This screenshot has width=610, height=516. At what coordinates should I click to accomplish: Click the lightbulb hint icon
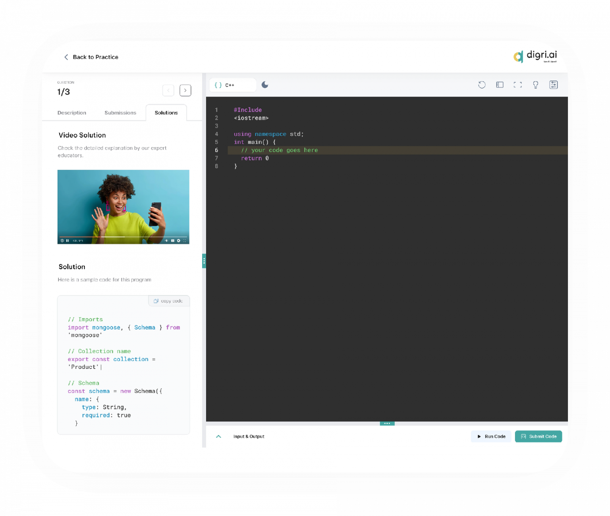click(535, 85)
